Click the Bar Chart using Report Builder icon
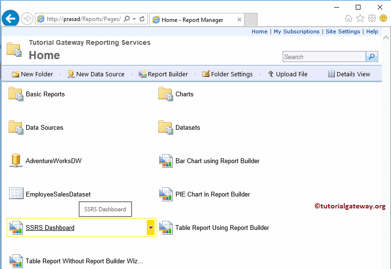Screen dimensions: 391x269 tap(166, 161)
